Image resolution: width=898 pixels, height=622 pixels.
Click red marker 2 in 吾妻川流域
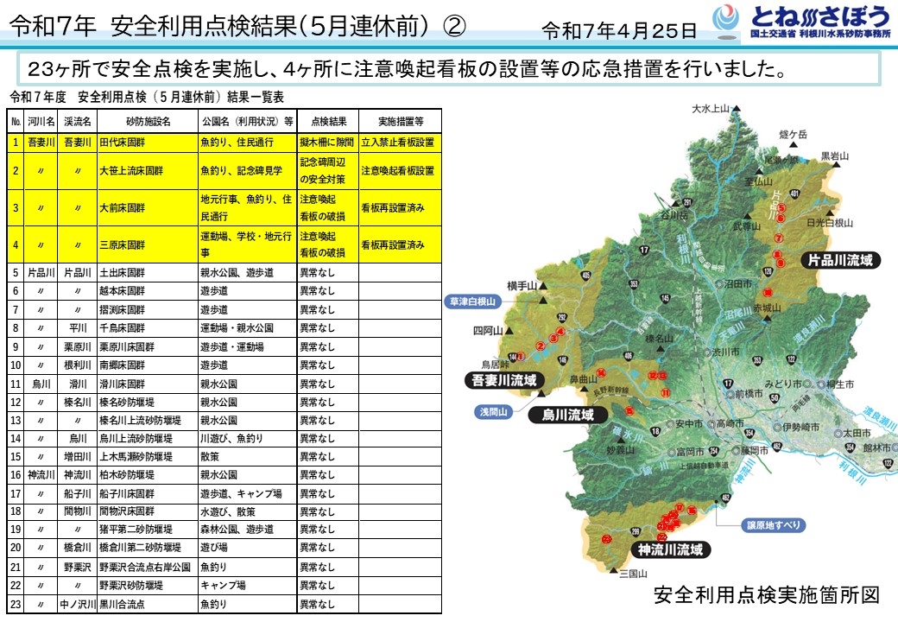[x=540, y=346]
